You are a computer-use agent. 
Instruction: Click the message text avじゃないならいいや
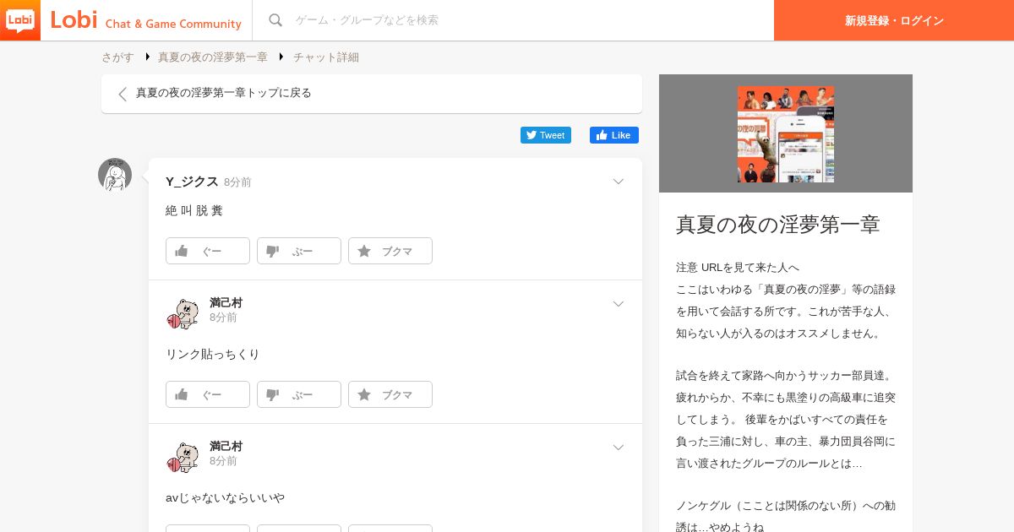[x=226, y=498]
